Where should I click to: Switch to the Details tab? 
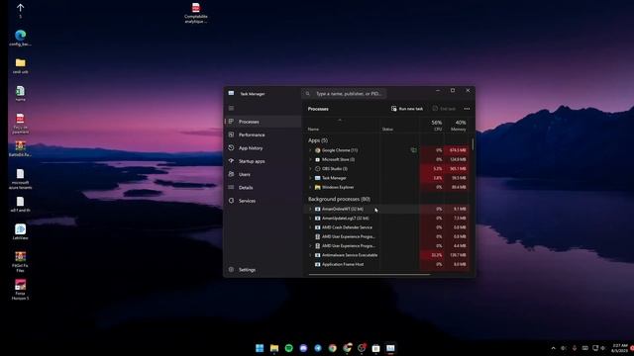coord(264,188)
